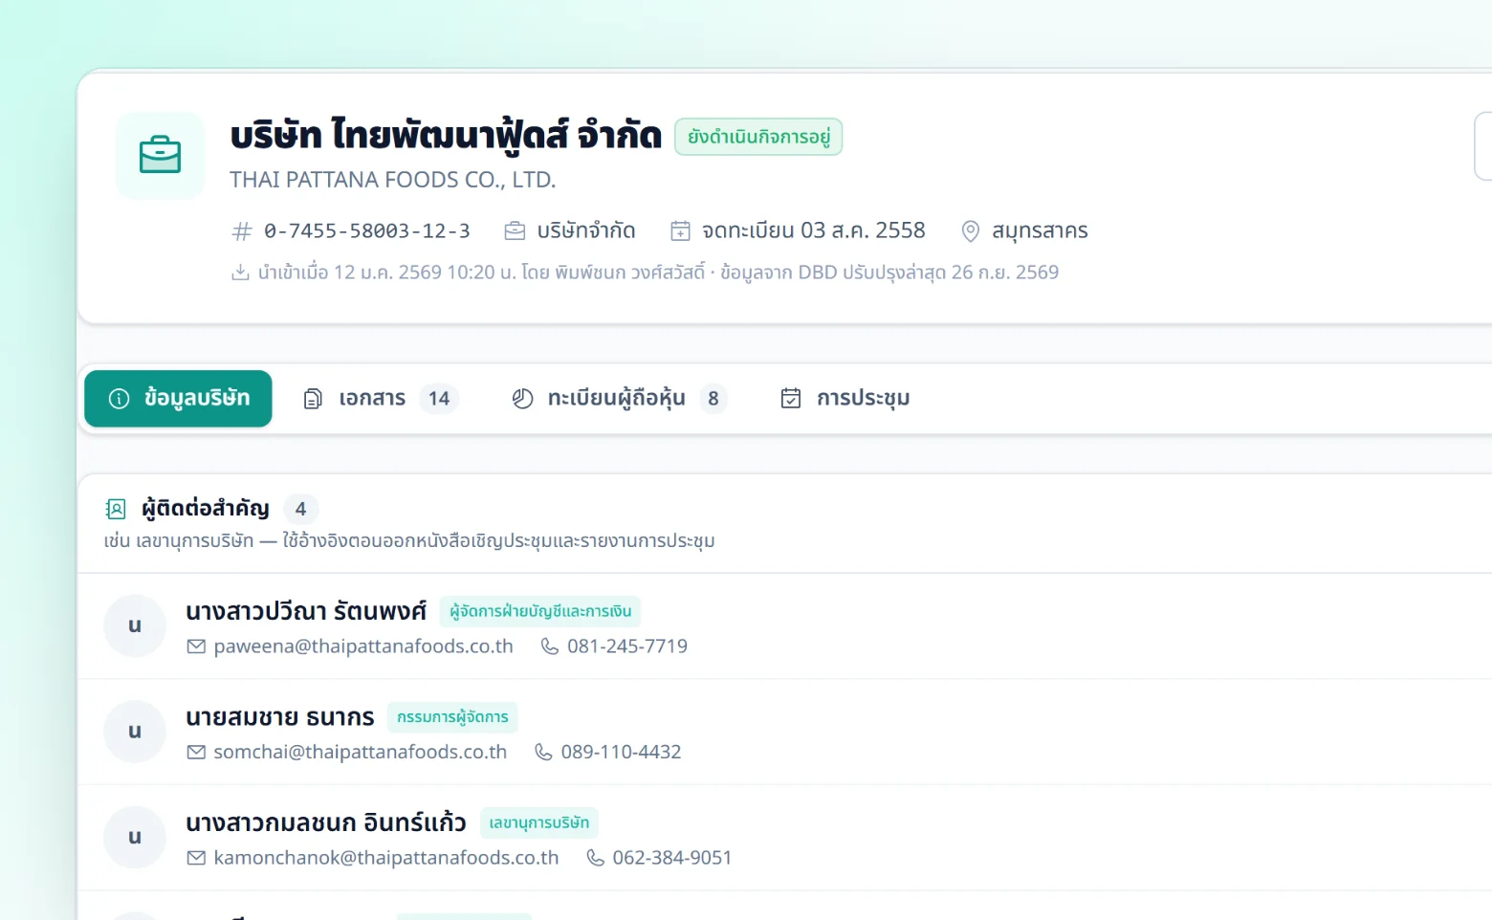Email somchai@thaipattanafoods.co.th

click(361, 753)
